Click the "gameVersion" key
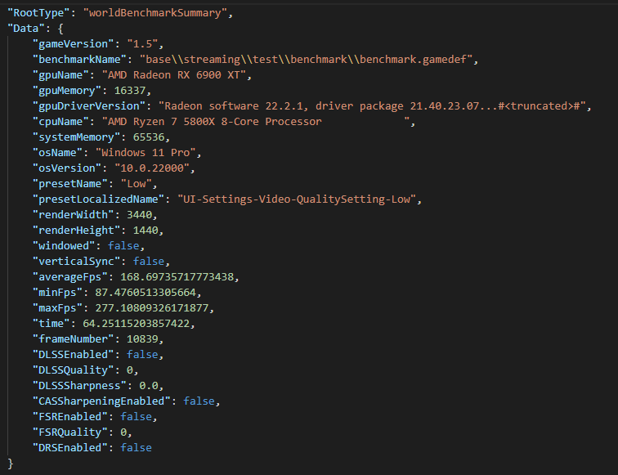 tap(74, 44)
